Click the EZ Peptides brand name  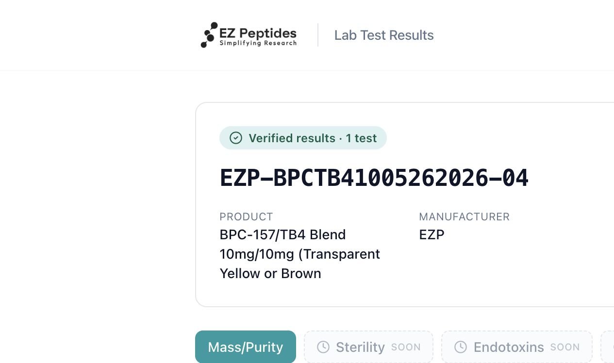pos(258,33)
